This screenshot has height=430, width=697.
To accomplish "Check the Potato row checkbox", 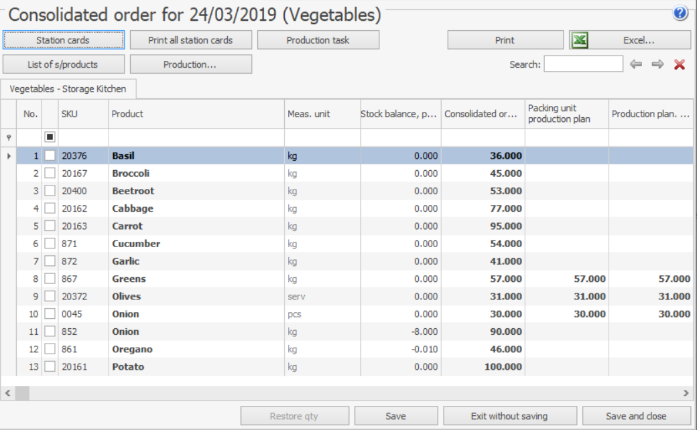I will [x=50, y=366].
